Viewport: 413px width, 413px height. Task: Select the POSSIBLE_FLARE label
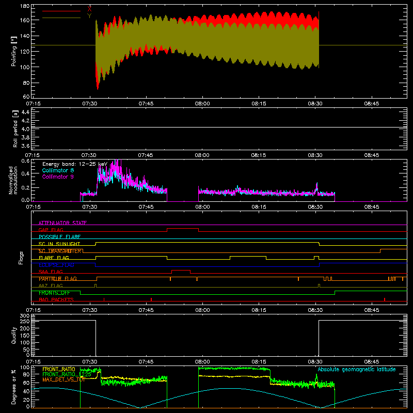[59, 237]
